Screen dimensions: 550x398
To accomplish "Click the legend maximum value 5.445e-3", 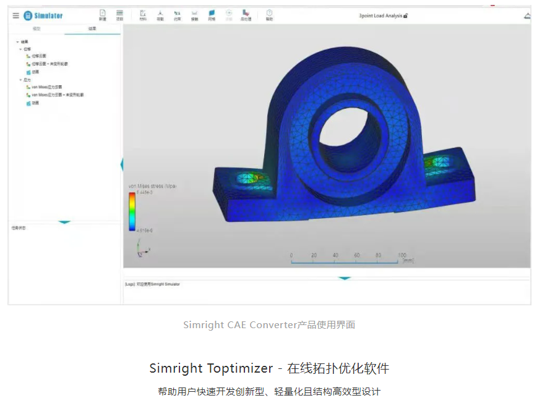I will [145, 192].
